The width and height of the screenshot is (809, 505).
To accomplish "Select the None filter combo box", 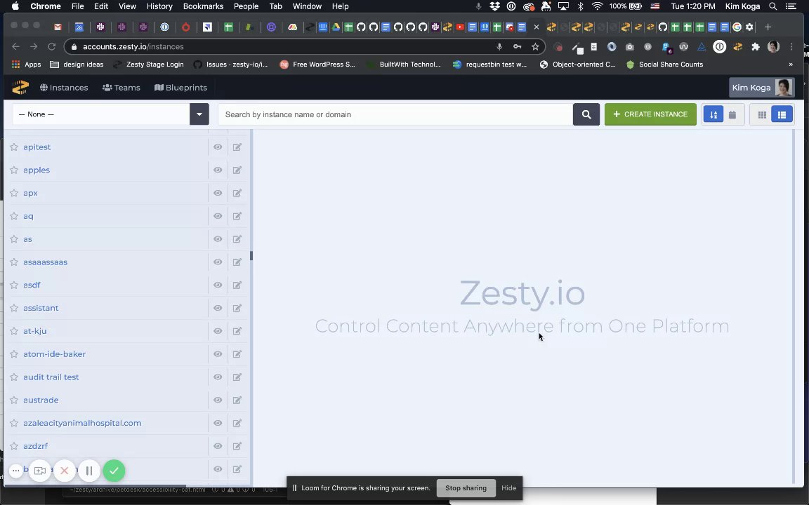I will point(102,114).
